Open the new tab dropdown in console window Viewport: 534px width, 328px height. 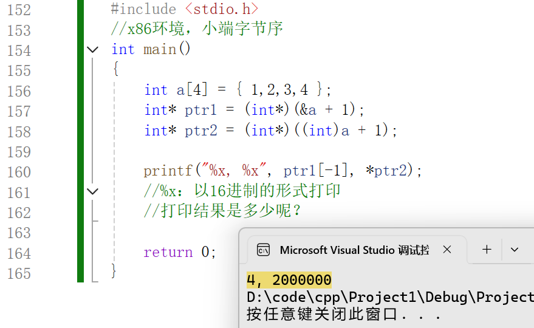point(515,250)
